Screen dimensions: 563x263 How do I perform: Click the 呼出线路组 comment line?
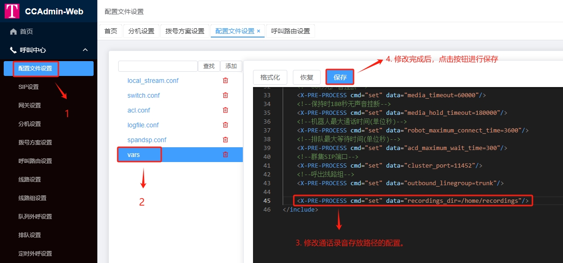325,174
